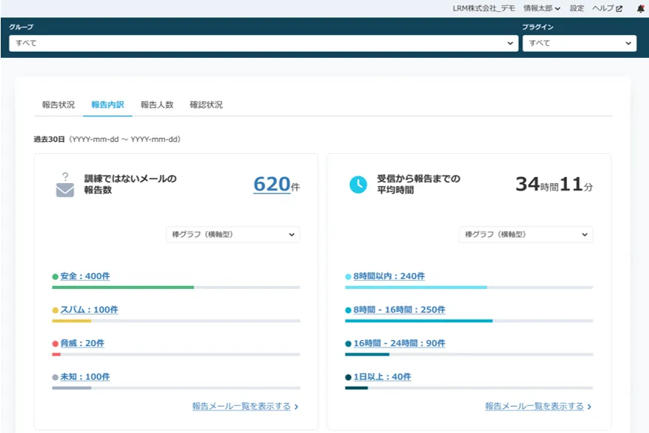Screen dimensions: 649x433
Task: Open the プラグイン すべて dropdown
Action: tap(578, 43)
